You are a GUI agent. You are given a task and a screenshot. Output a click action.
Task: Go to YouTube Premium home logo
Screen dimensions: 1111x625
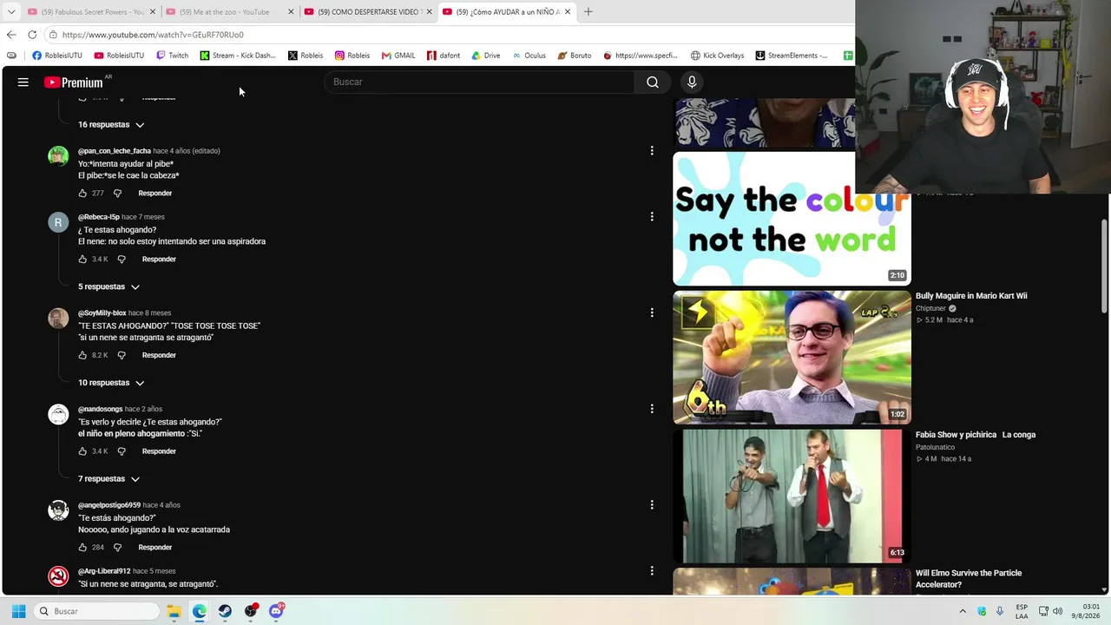point(74,82)
